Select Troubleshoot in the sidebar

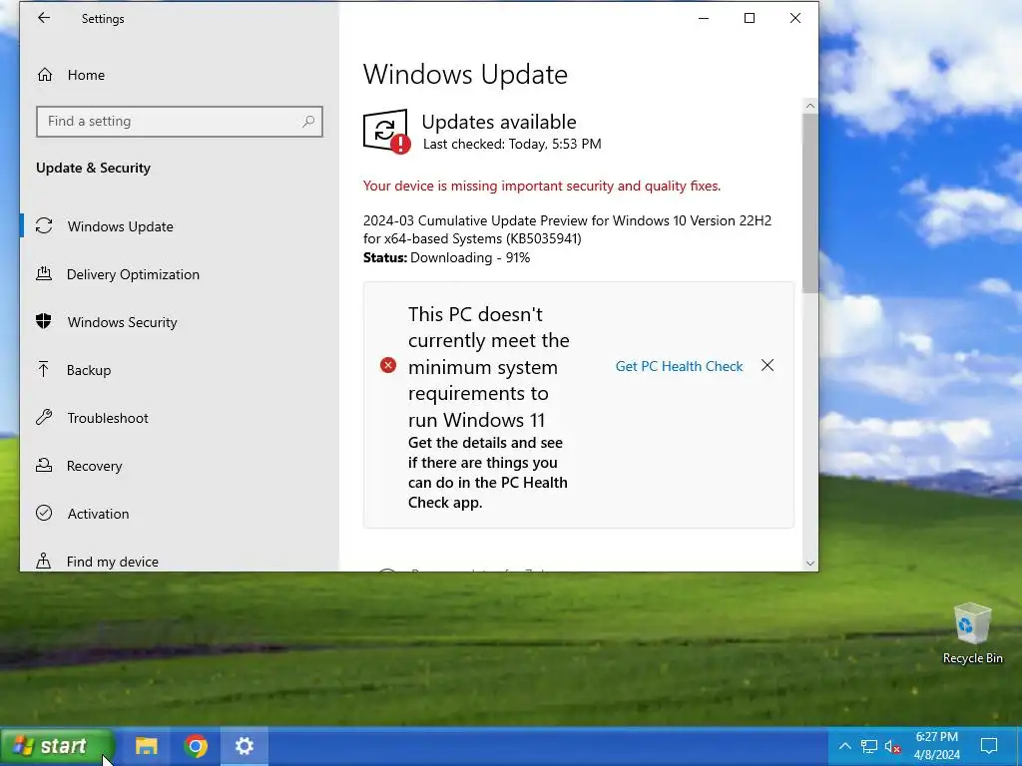[180, 418]
